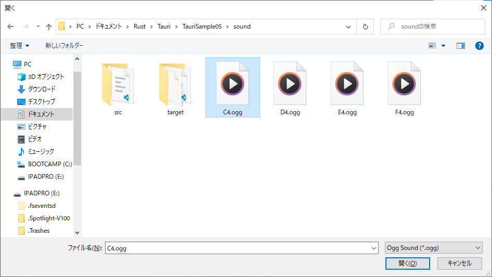The width and height of the screenshot is (492, 277).
Task: Jump to ドキュメント in the address path
Action: [x=109, y=27]
